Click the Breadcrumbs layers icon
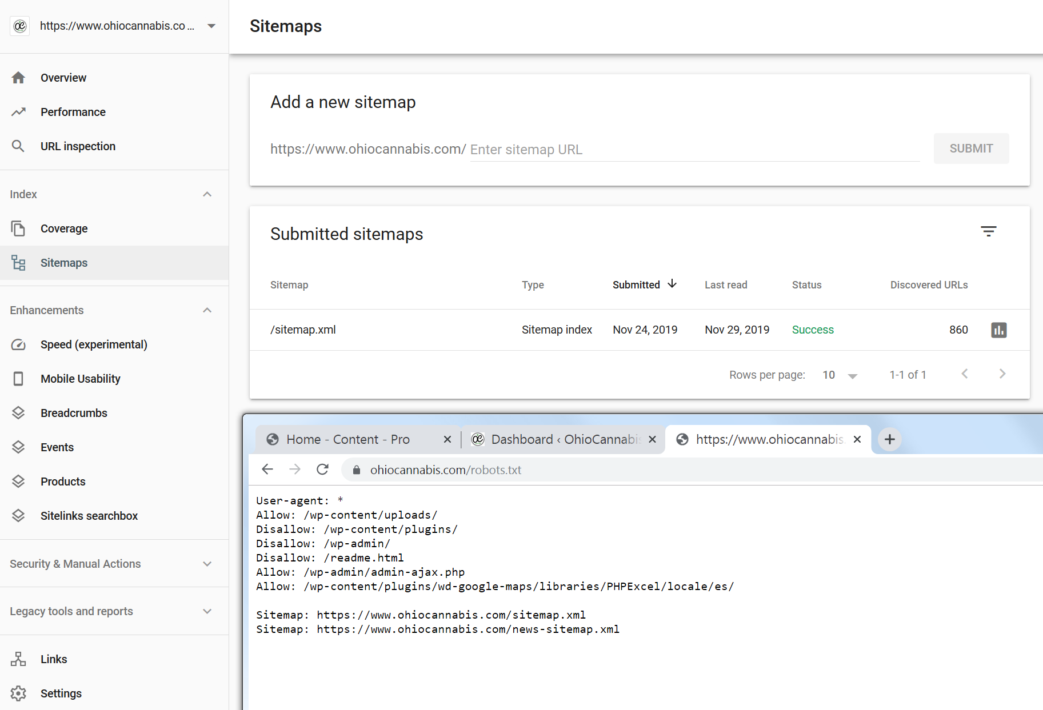This screenshot has height=710, width=1043. 18,413
